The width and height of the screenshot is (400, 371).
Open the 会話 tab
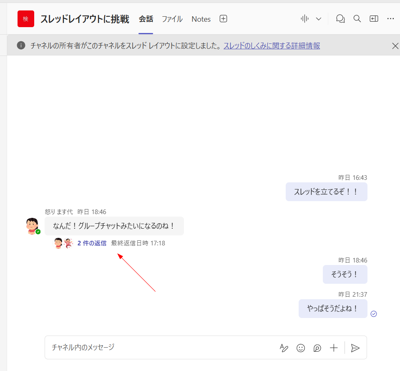point(146,19)
